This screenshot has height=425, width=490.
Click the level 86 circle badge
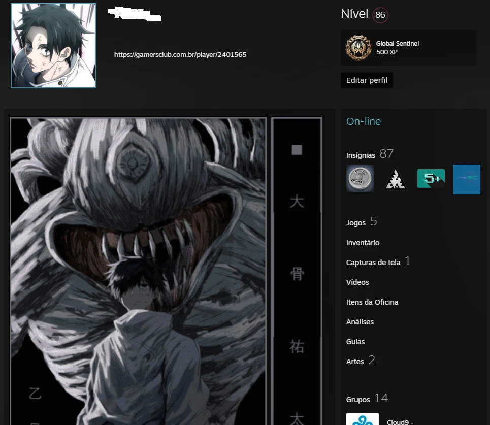(380, 15)
